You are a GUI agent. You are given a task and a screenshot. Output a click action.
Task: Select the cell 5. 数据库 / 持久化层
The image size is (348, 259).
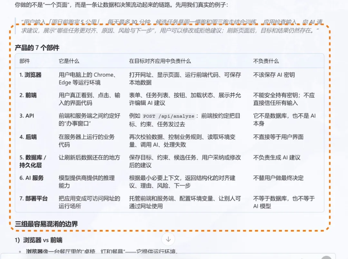(33, 161)
